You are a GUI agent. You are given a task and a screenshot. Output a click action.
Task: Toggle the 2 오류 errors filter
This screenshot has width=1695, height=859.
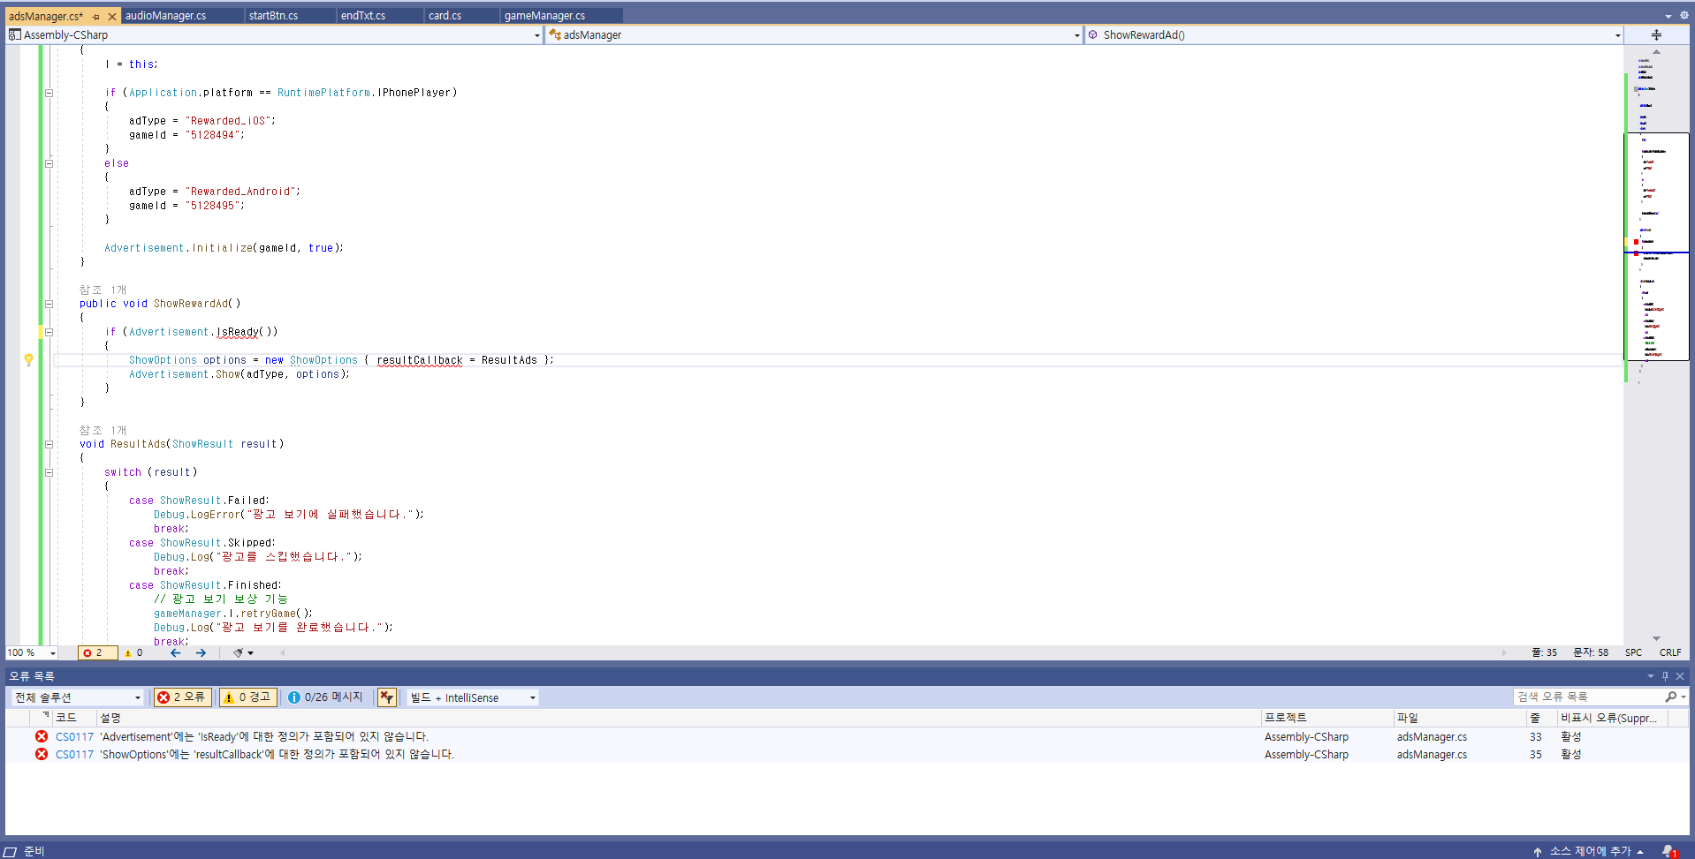[181, 697]
